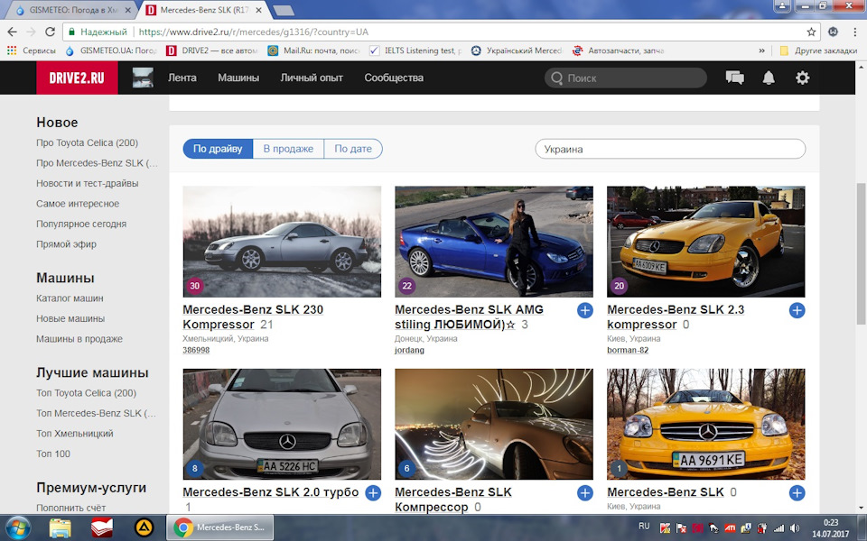Image resolution: width=867 pixels, height=541 pixels.
Task: Open the silver SLK 230 Kompressor photo
Action: [282, 242]
